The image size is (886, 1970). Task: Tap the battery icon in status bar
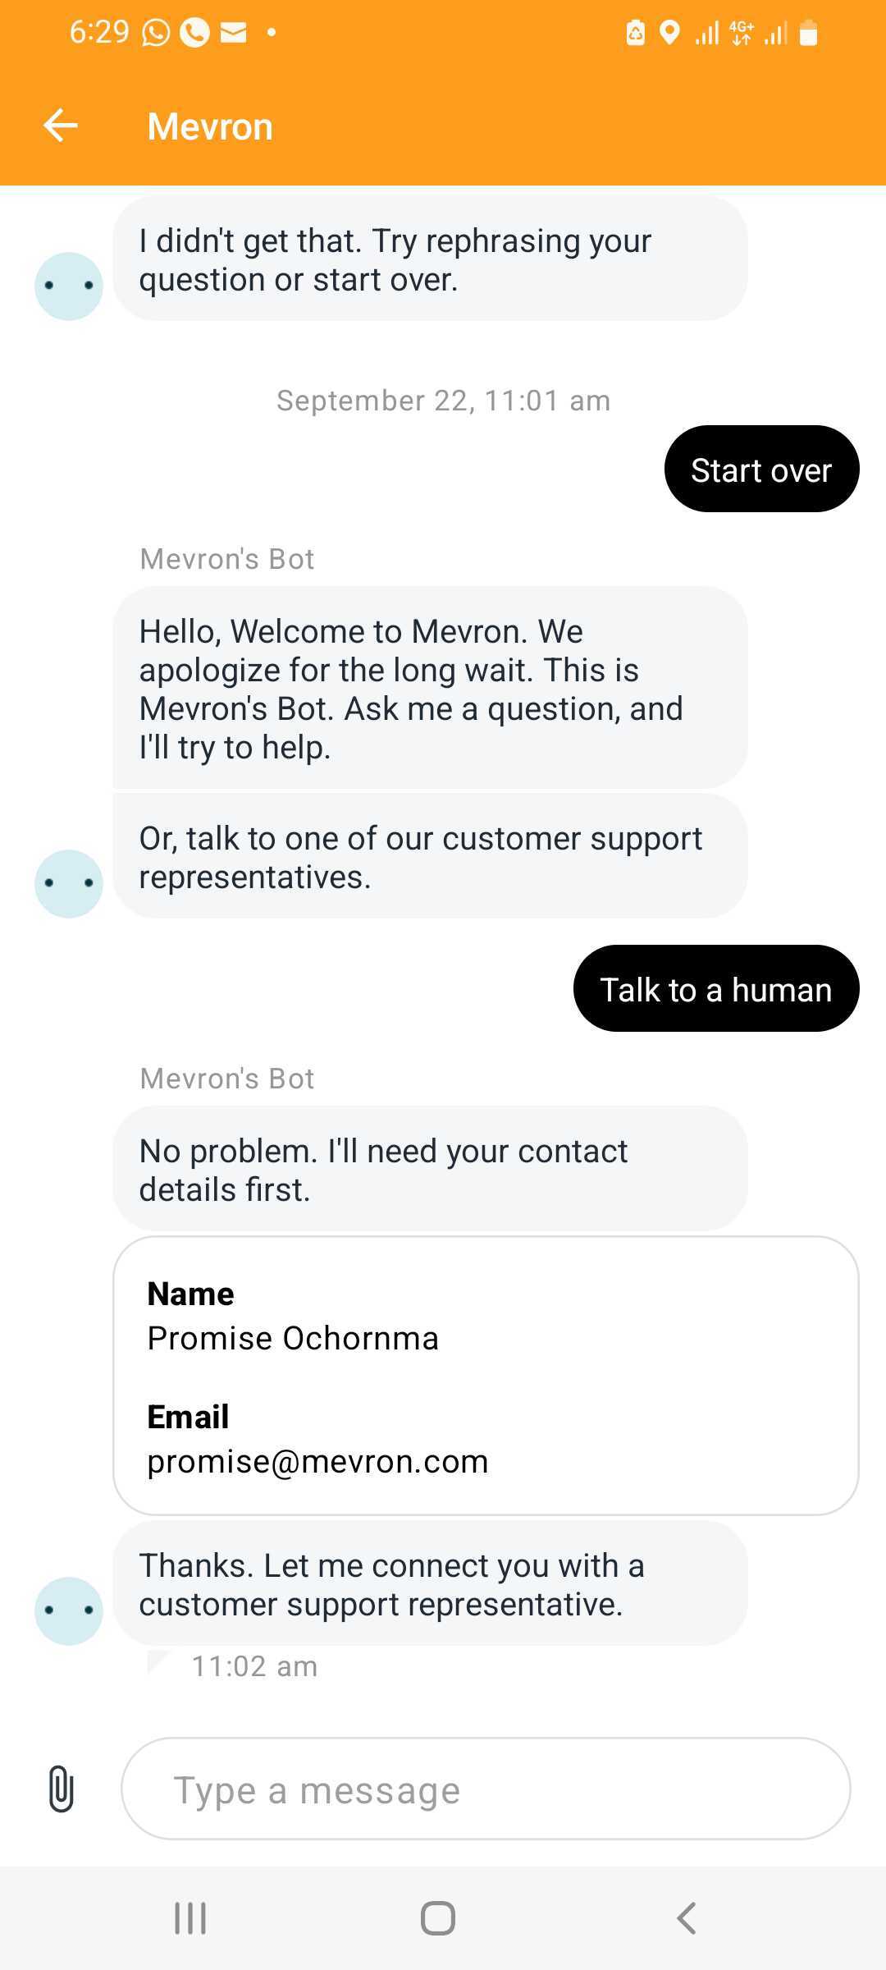click(808, 33)
